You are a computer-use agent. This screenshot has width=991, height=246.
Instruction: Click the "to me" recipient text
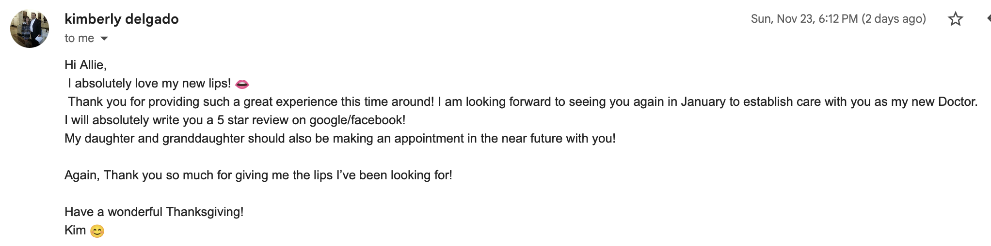pyautogui.click(x=80, y=38)
